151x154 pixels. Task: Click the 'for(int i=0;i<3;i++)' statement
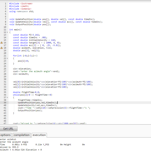pyautogui.click(x=25, y=56)
